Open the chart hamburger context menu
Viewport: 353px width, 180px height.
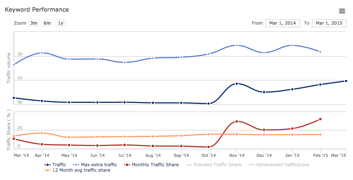pyautogui.click(x=342, y=11)
